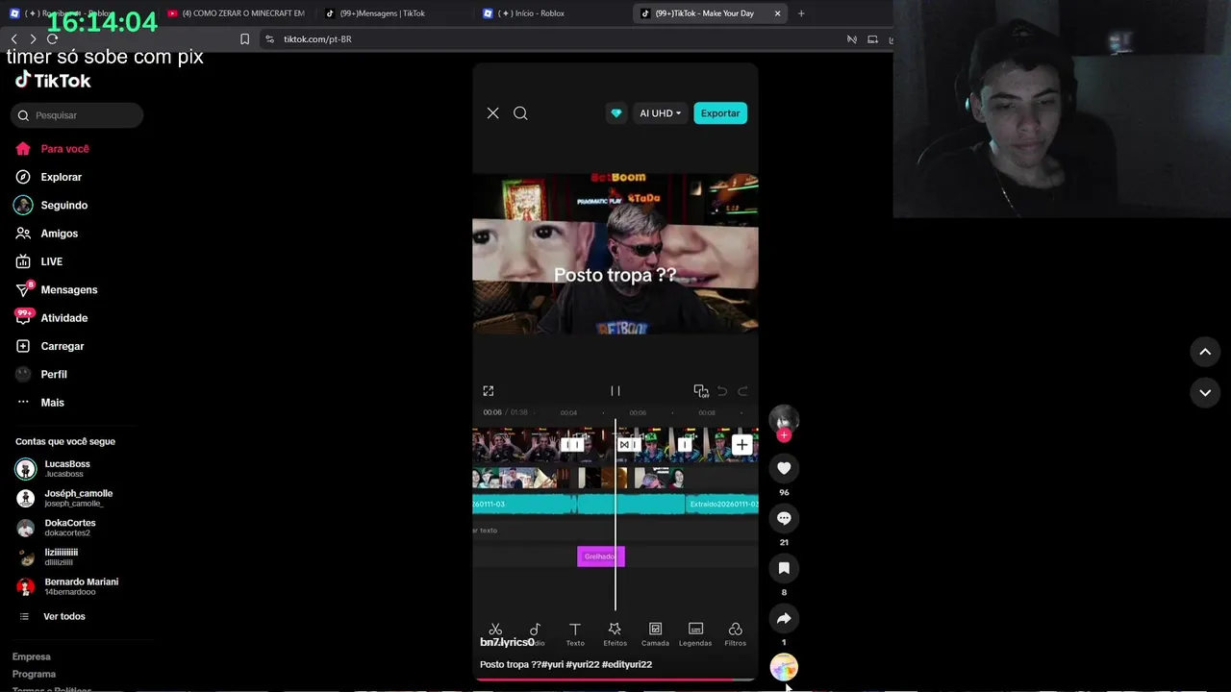Image resolution: width=1231 pixels, height=692 pixels.
Task: Click the Exportar button in the video
Action: click(720, 113)
